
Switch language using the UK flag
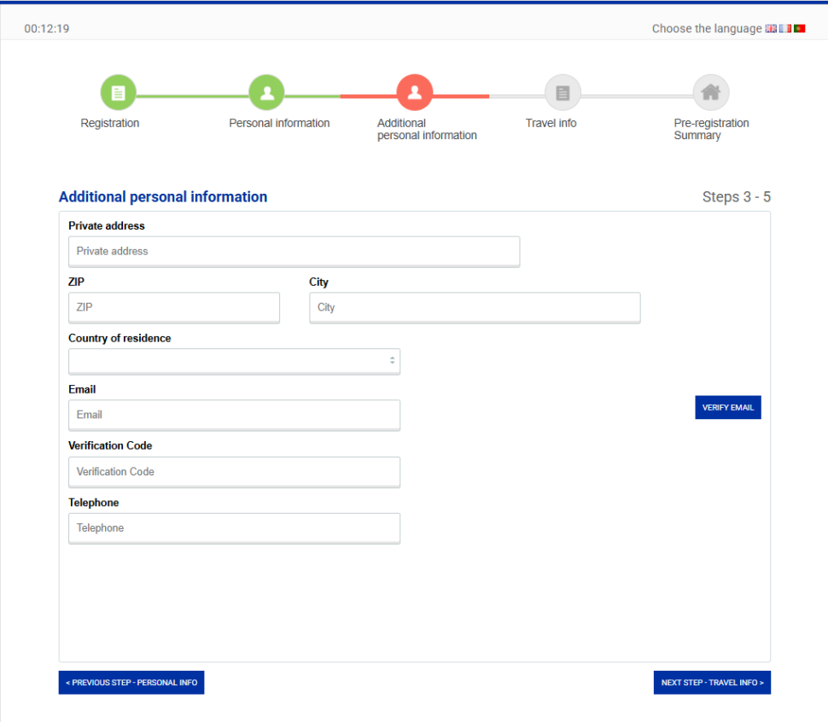[771, 29]
